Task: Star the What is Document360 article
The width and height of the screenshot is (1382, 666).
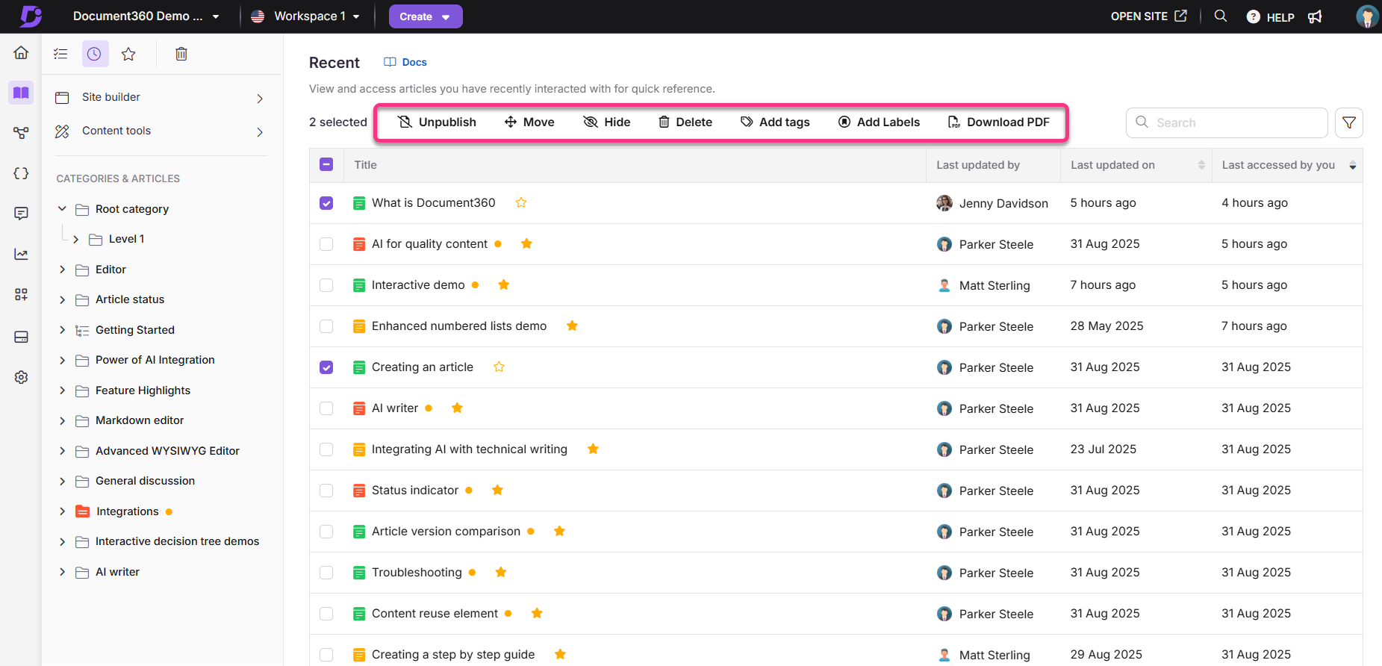Action: (x=521, y=202)
